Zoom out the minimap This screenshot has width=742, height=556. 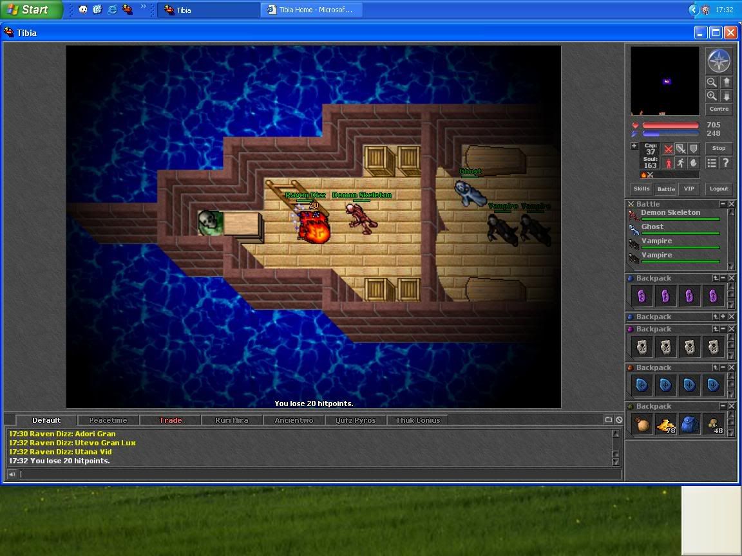click(x=712, y=82)
